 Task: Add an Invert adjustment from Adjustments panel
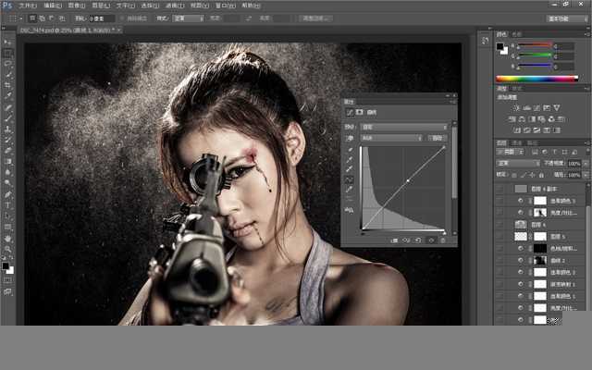517,130
